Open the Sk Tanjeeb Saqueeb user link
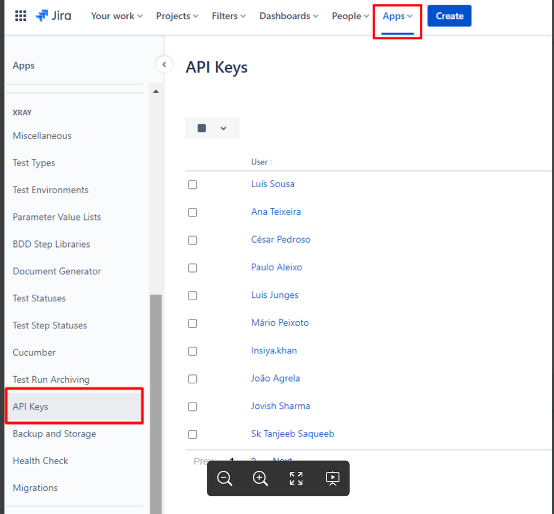 click(x=293, y=434)
